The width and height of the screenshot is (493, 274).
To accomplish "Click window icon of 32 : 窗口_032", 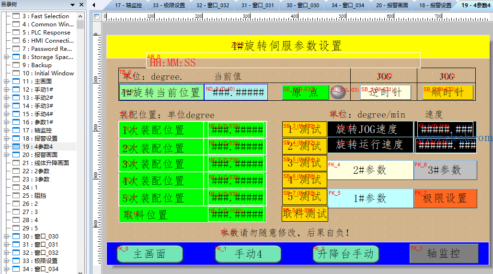I will [16, 252].
